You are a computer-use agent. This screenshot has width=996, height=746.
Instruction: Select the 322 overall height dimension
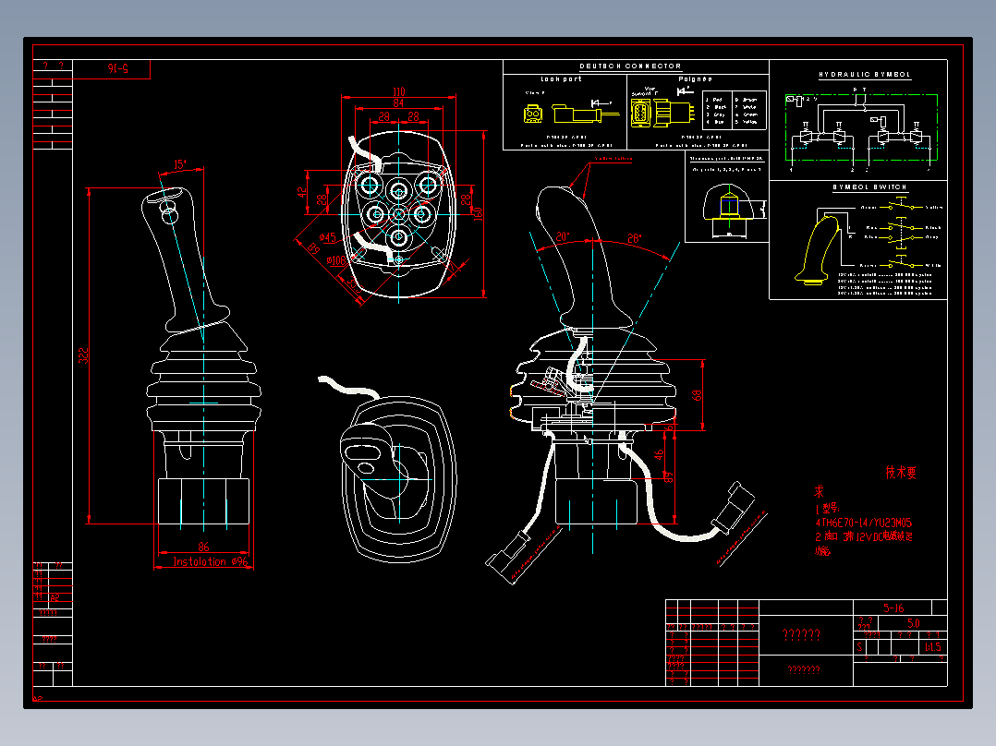[x=83, y=355]
